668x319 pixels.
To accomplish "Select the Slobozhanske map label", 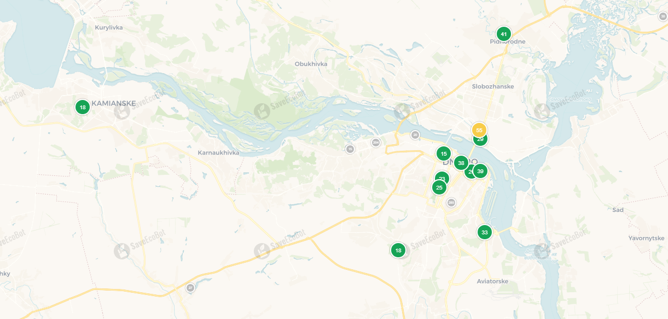I will pyautogui.click(x=493, y=86).
